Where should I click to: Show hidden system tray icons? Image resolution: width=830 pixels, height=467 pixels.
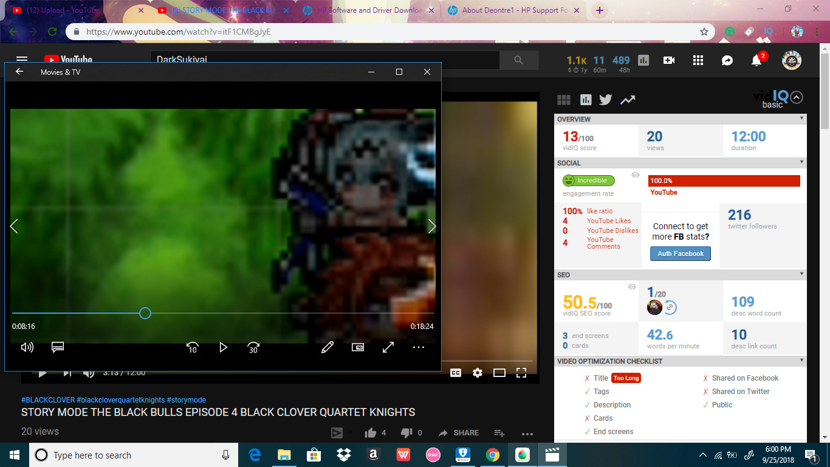click(703, 455)
